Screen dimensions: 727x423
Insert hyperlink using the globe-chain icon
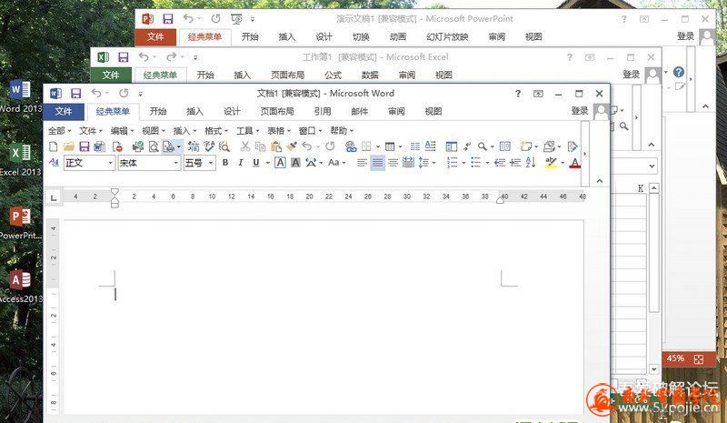(351, 146)
